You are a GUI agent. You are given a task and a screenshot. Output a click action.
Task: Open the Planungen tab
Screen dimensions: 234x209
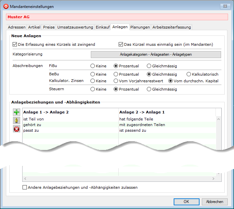tap(140, 27)
